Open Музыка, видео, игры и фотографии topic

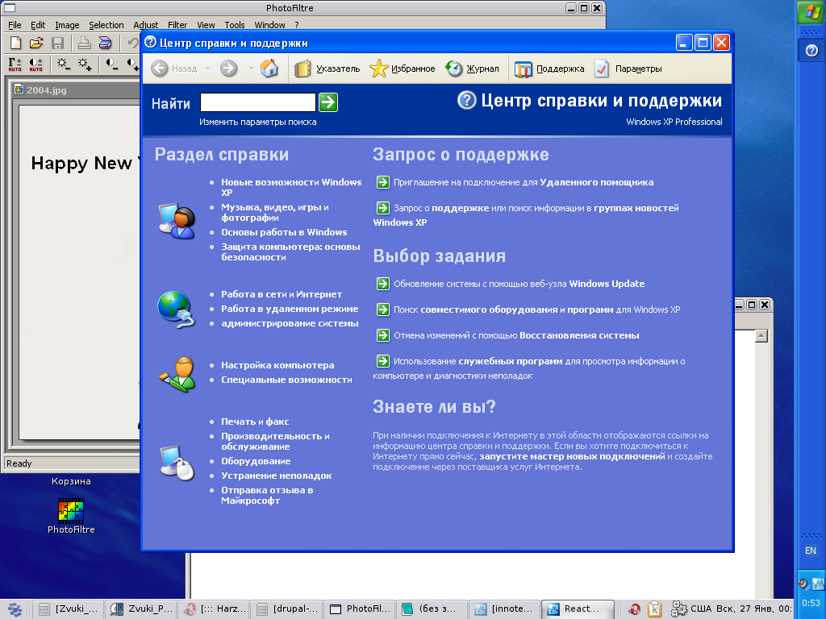(275, 212)
